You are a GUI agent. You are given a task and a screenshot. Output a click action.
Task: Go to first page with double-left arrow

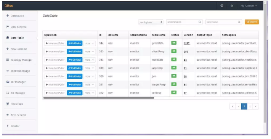(233, 107)
